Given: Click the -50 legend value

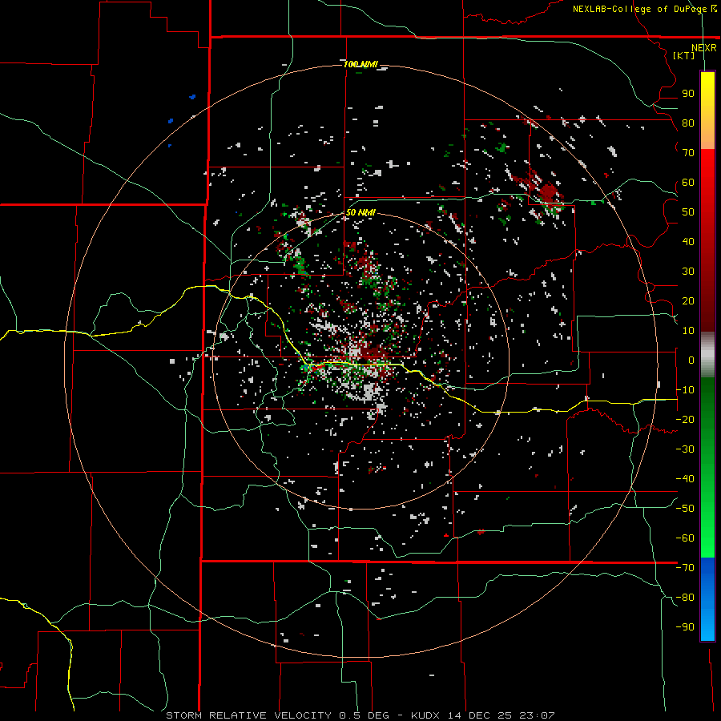Looking at the screenshot, I should pyautogui.click(x=685, y=508).
